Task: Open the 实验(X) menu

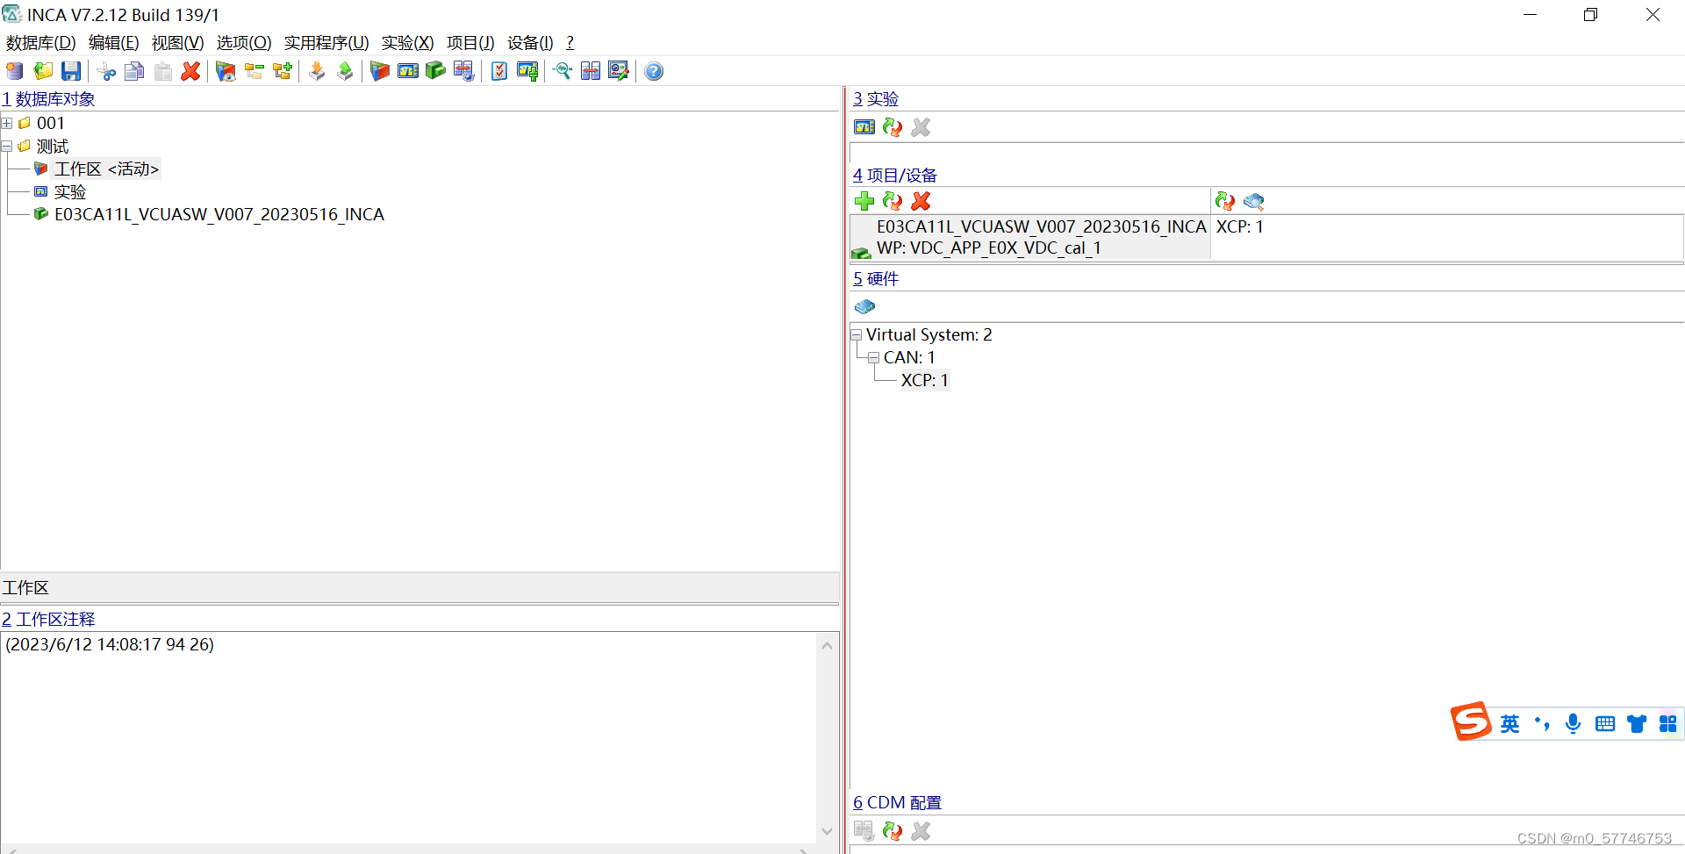Action: 407,43
